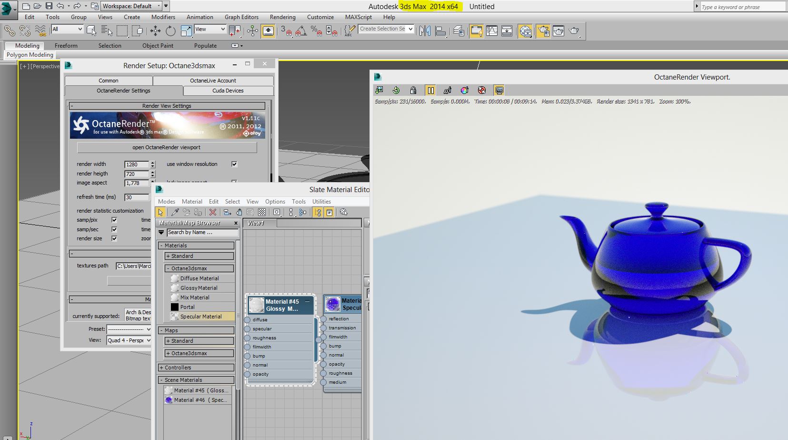788x440 pixels.
Task: Delete selected in Slate Material Editor
Action: [213, 212]
